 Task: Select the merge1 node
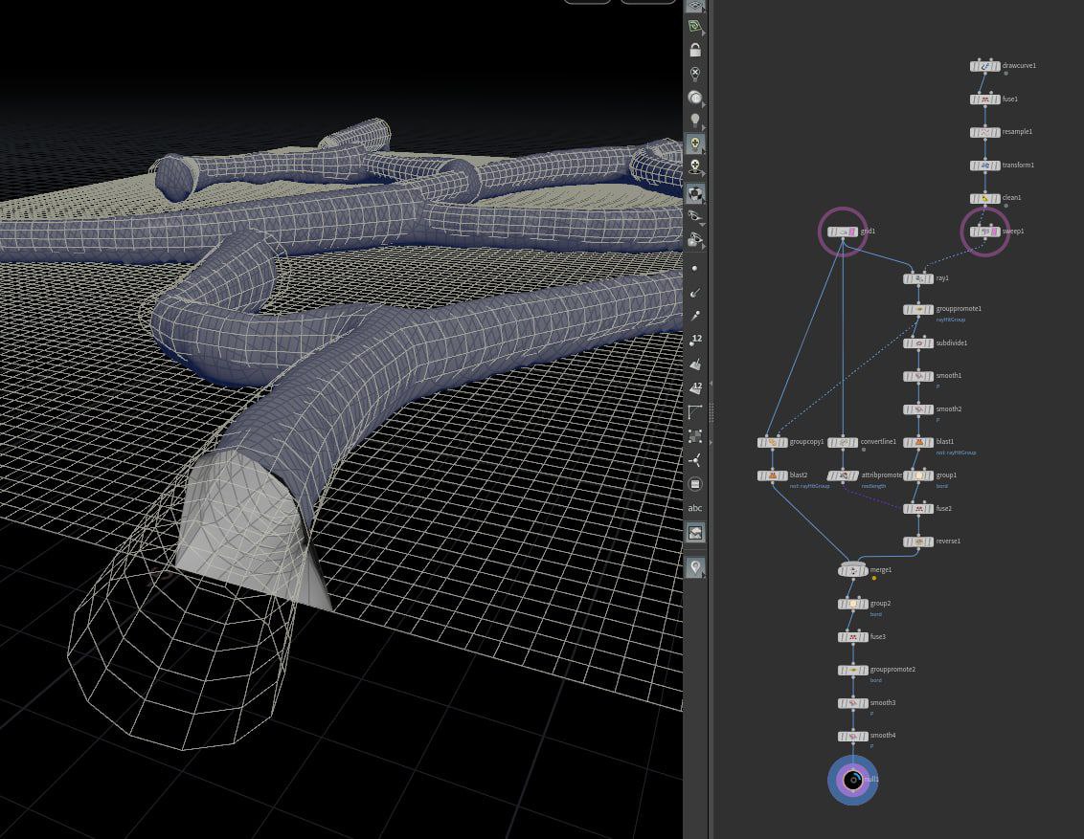[x=853, y=570]
